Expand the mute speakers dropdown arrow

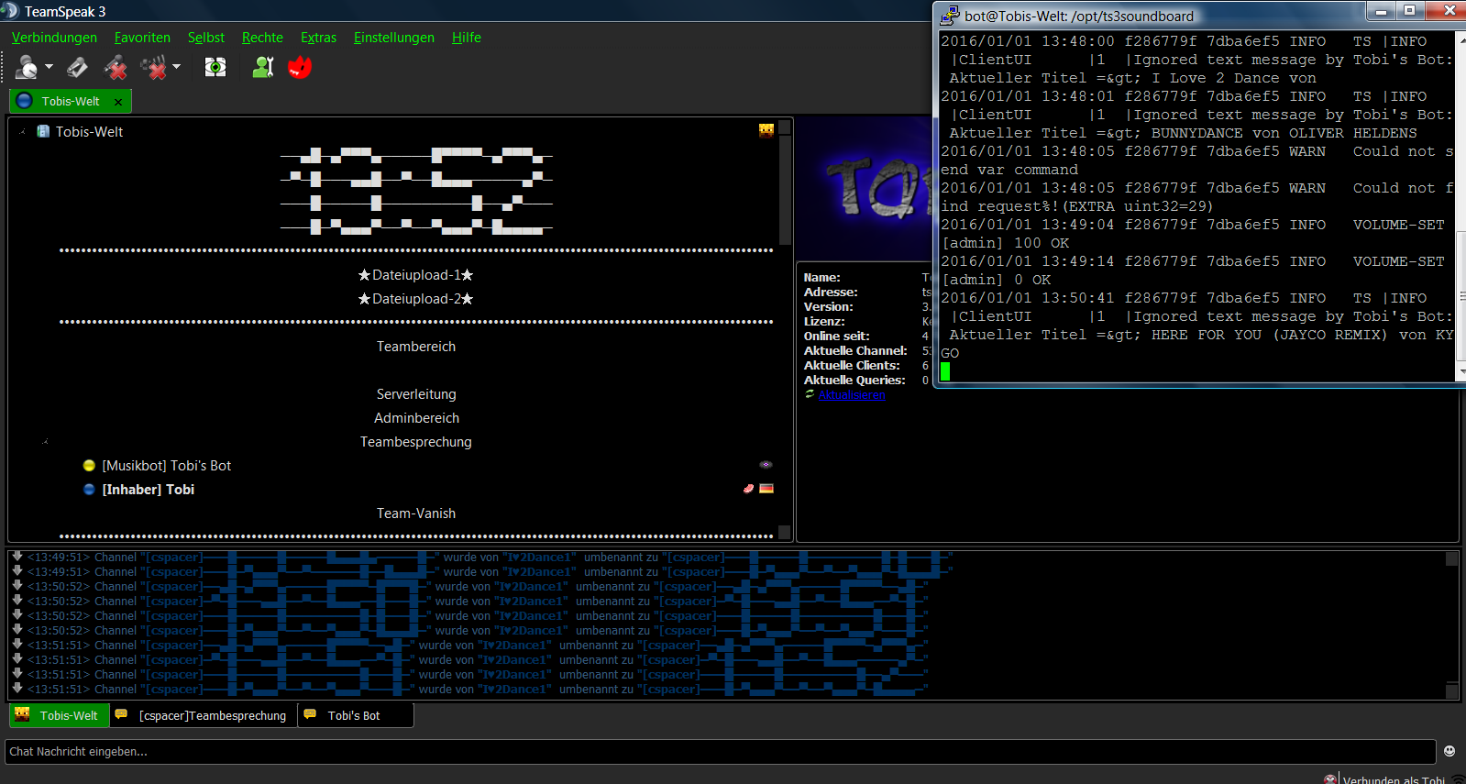click(x=177, y=67)
